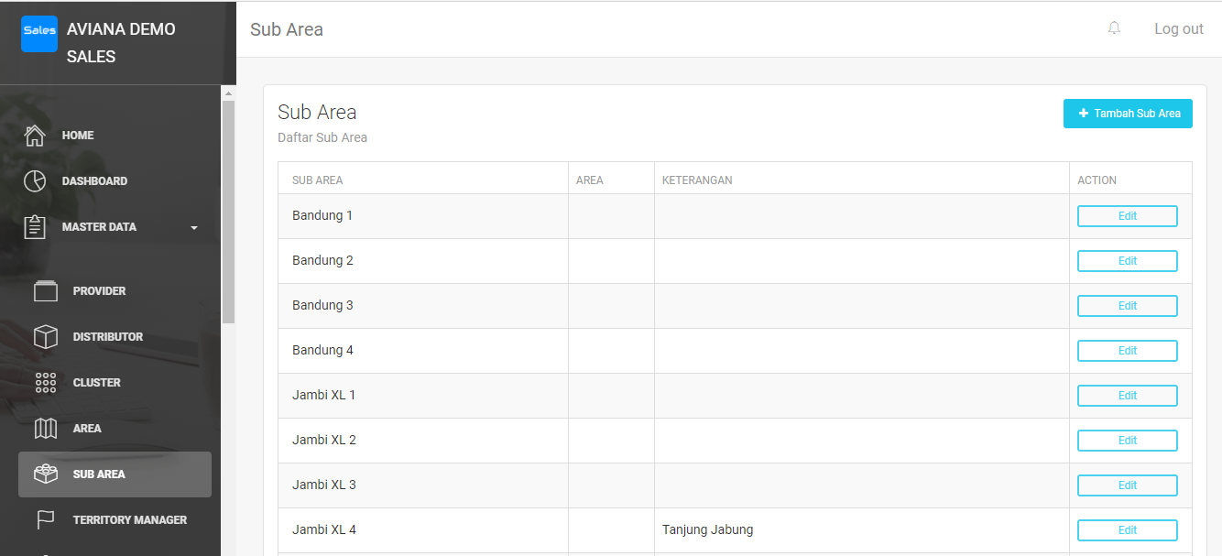Click the Tambah Sub Area button
The width and height of the screenshot is (1222, 556).
(x=1128, y=114)
